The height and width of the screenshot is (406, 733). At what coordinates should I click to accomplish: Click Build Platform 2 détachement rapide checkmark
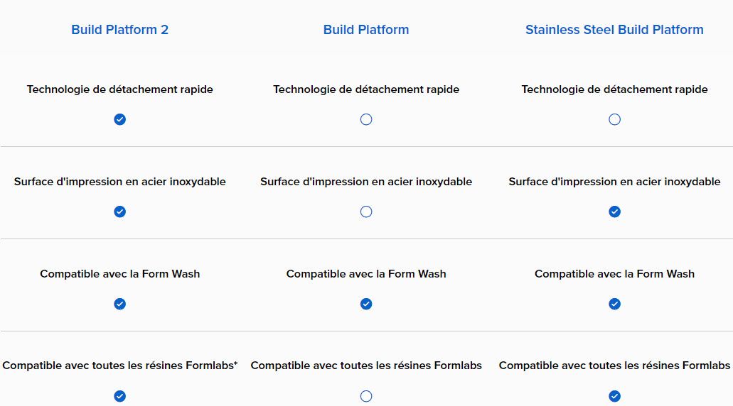[x=119, y=119]
